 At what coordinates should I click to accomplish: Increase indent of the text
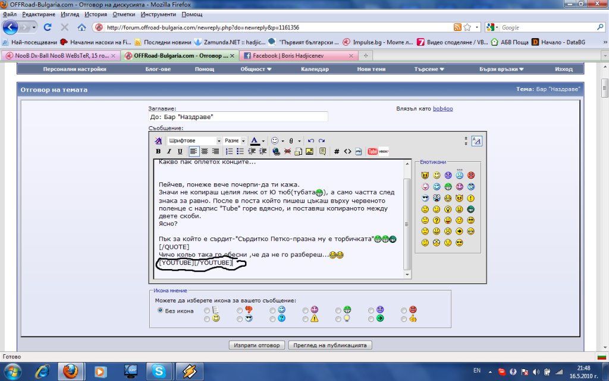262,152
